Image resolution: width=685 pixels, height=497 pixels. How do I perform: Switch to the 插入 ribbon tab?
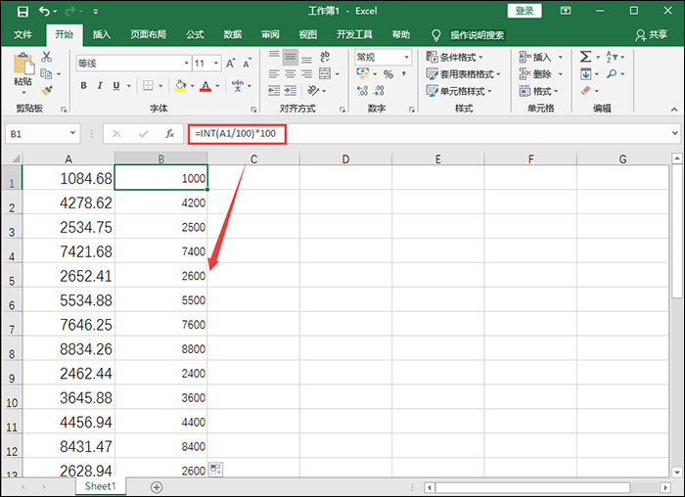[102, 34]
